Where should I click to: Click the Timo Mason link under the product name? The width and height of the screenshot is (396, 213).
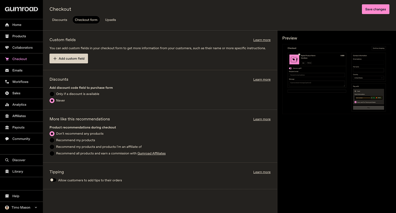304,58
